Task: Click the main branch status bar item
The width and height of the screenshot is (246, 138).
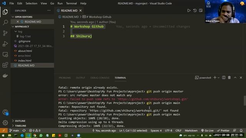Action: [14, 130]
